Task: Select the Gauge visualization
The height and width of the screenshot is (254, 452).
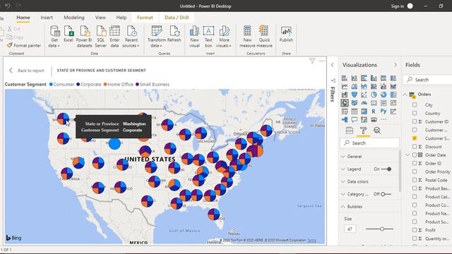Action: point(364,103)
